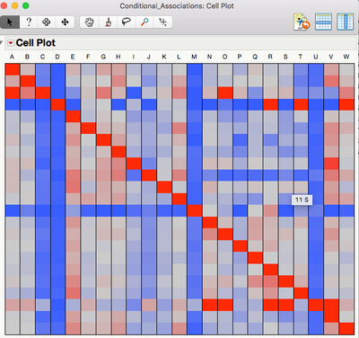Click column header G
The width and height of the screenshot is (359, 338).
point(103,57)
